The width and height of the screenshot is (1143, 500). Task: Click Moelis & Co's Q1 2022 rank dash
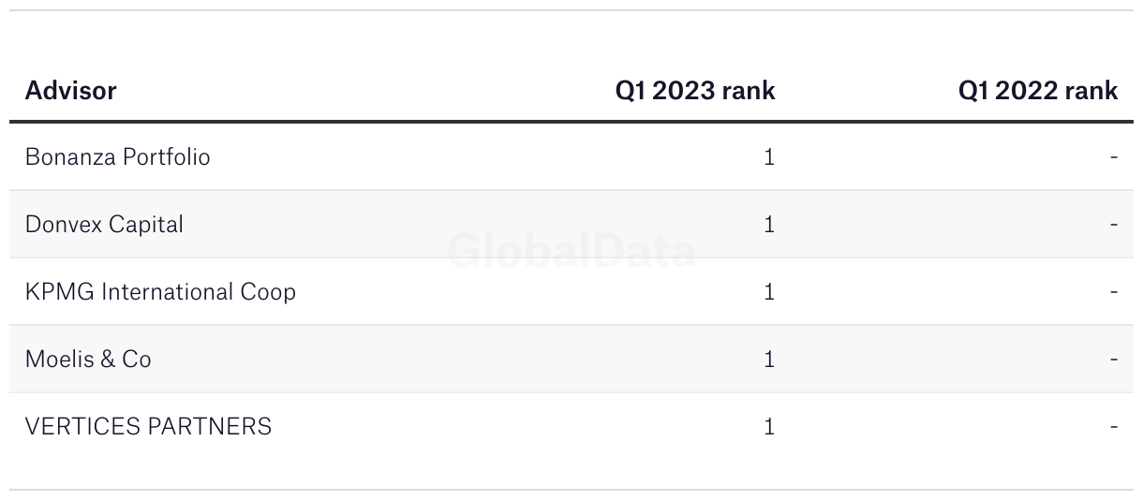(x=1114, y=360)
